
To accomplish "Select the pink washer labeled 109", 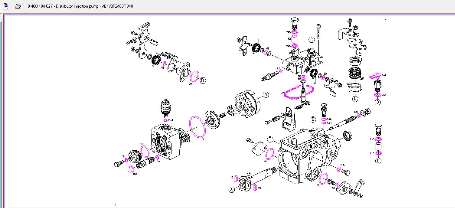I will click(x=359, y=115).
